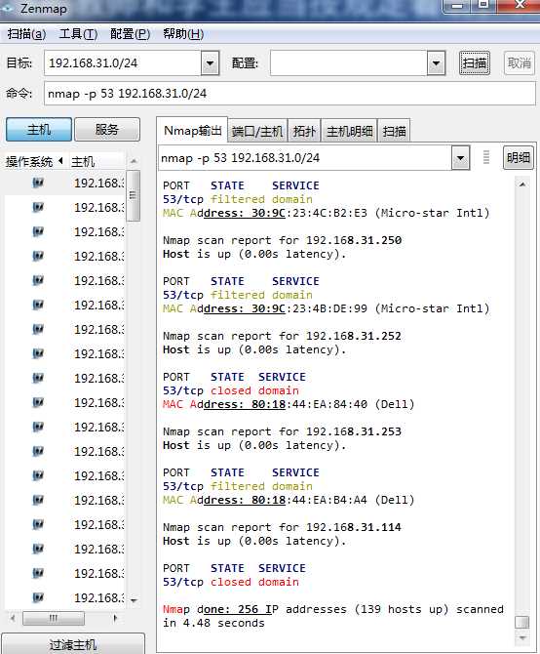Viewport: 540px width, 654px height.
Task: Open the 主机明细 host details tab
Action: click(x=349, y=132)
